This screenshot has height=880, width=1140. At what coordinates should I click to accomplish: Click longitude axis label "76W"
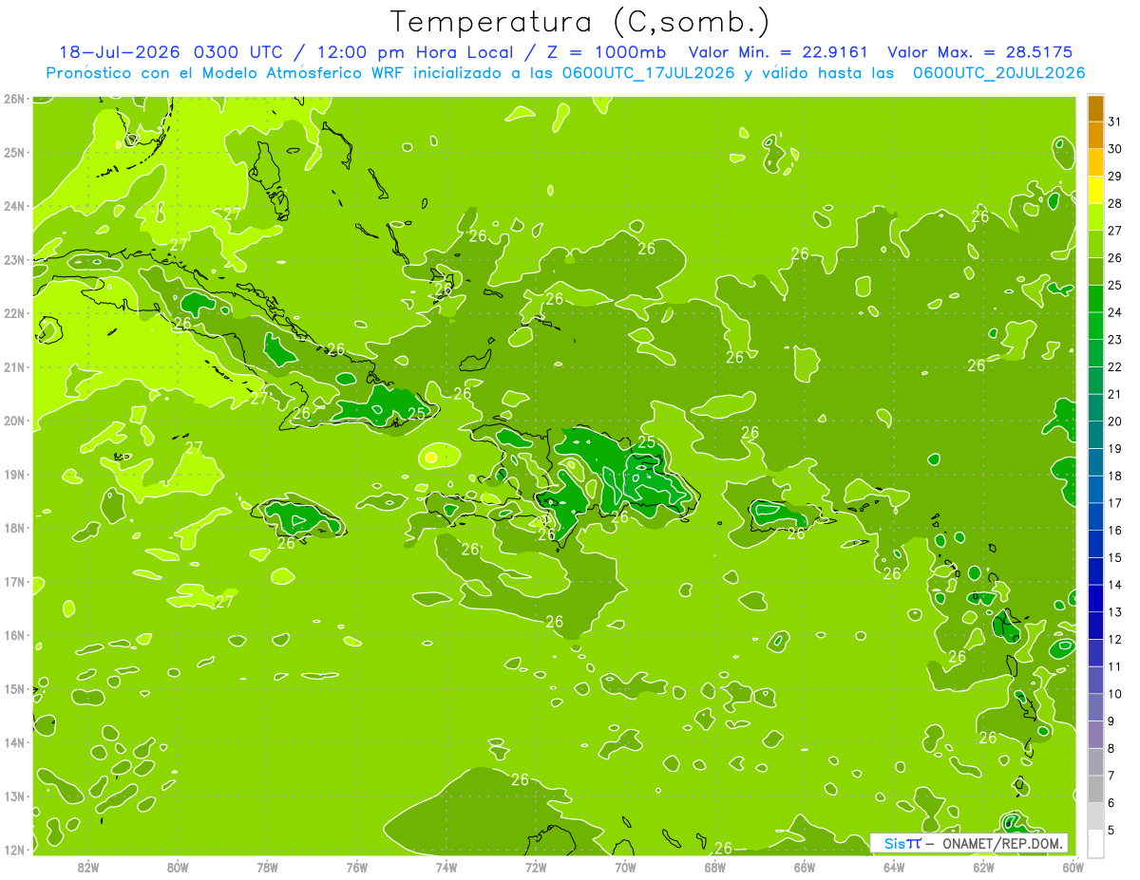356,867
